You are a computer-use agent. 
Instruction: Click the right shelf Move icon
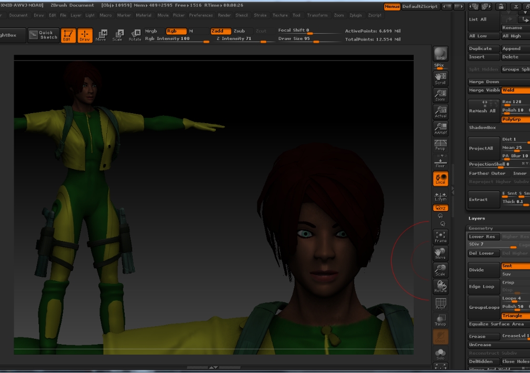coord(441,254)
